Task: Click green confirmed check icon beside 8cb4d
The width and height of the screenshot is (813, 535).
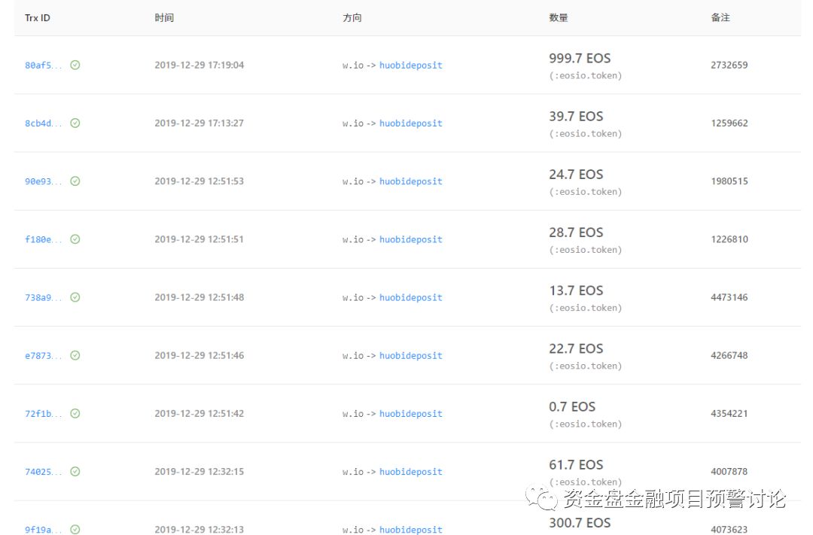Action: tap(75, 123)
